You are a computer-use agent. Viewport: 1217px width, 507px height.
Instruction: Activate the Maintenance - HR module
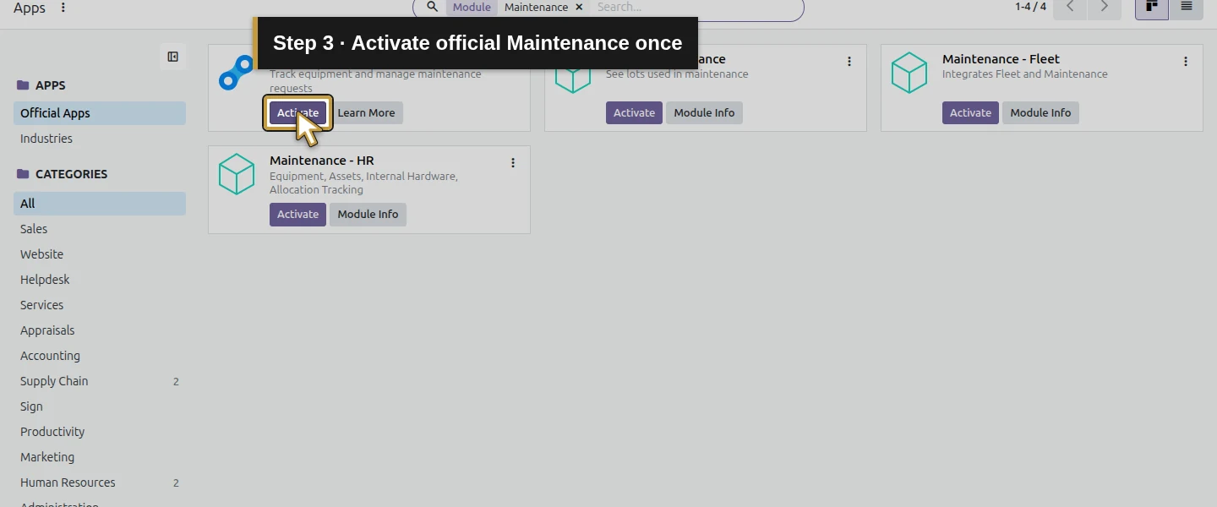click(x=297, y=215)
